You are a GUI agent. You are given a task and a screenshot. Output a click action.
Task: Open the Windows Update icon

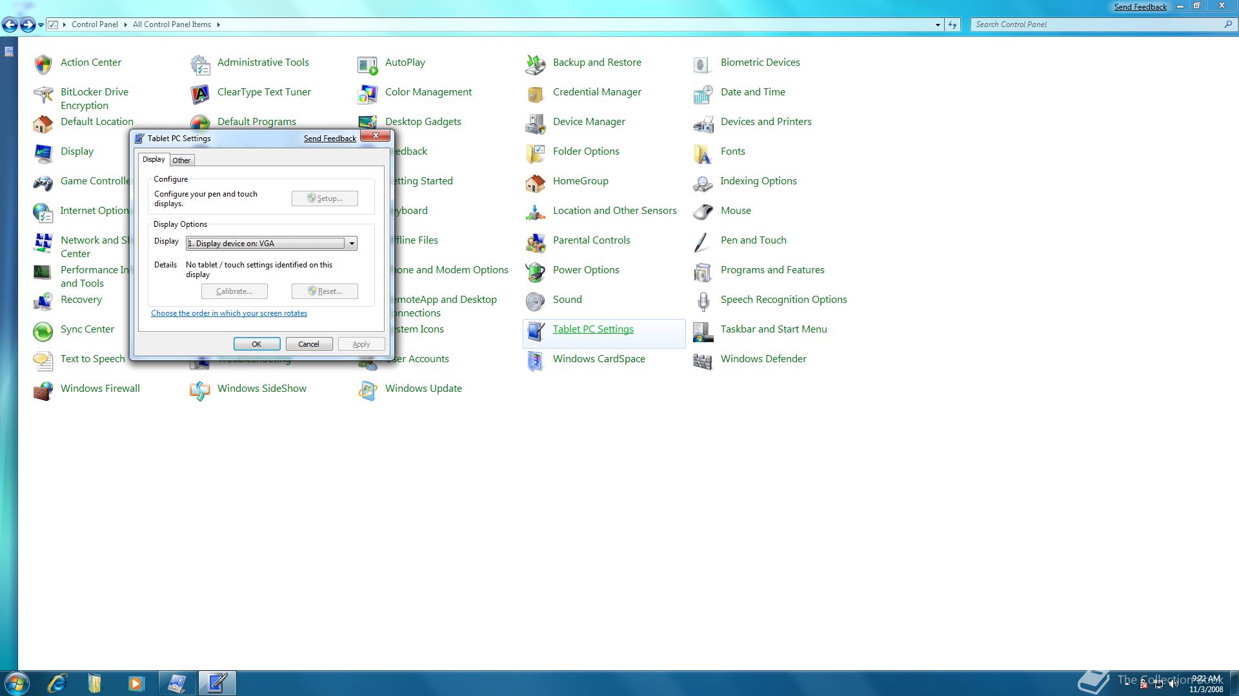[x=368, y=390]
